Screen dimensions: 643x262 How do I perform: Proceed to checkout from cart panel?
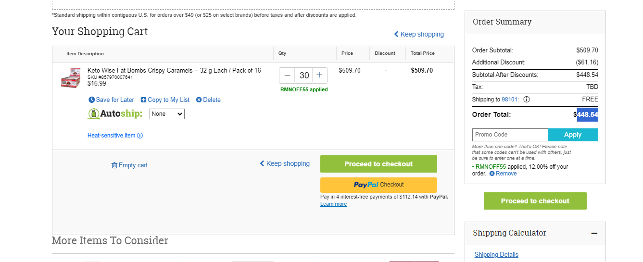(378, 164)
